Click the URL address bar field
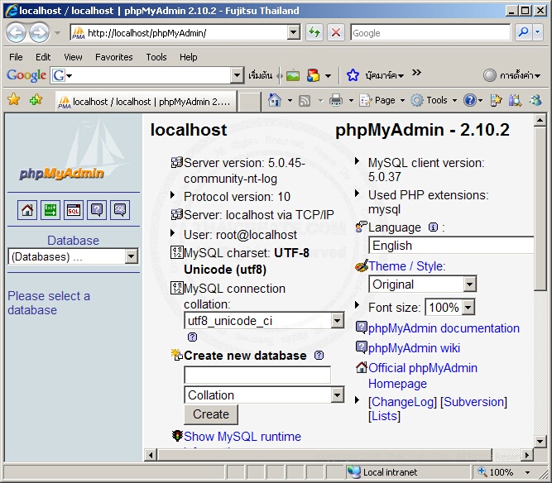The width and height of the screenshot is (552, 483). pyautogui.click(x=185, y=33)
